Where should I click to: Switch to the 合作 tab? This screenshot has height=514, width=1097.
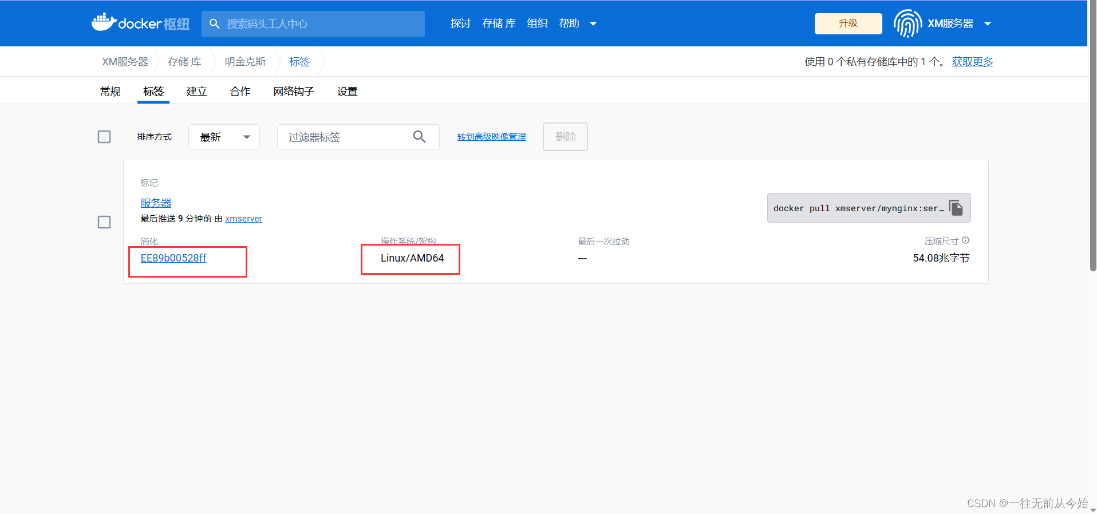tap(240, 92)
